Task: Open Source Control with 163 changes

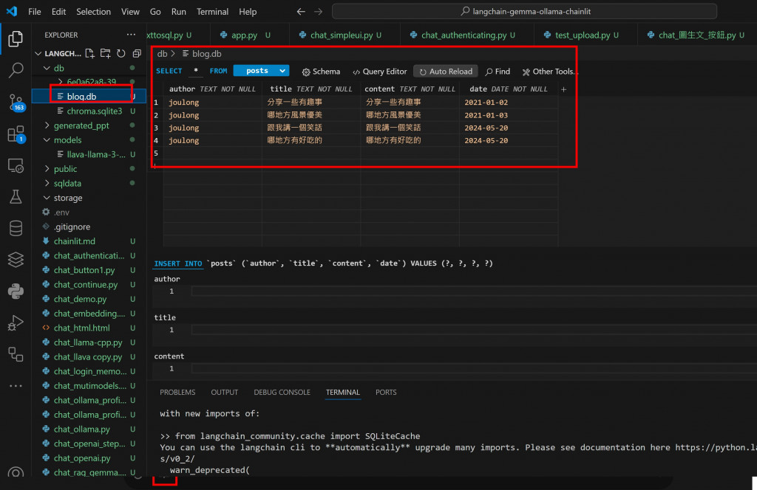Action: pyautogui.click(x=16, y=102)
